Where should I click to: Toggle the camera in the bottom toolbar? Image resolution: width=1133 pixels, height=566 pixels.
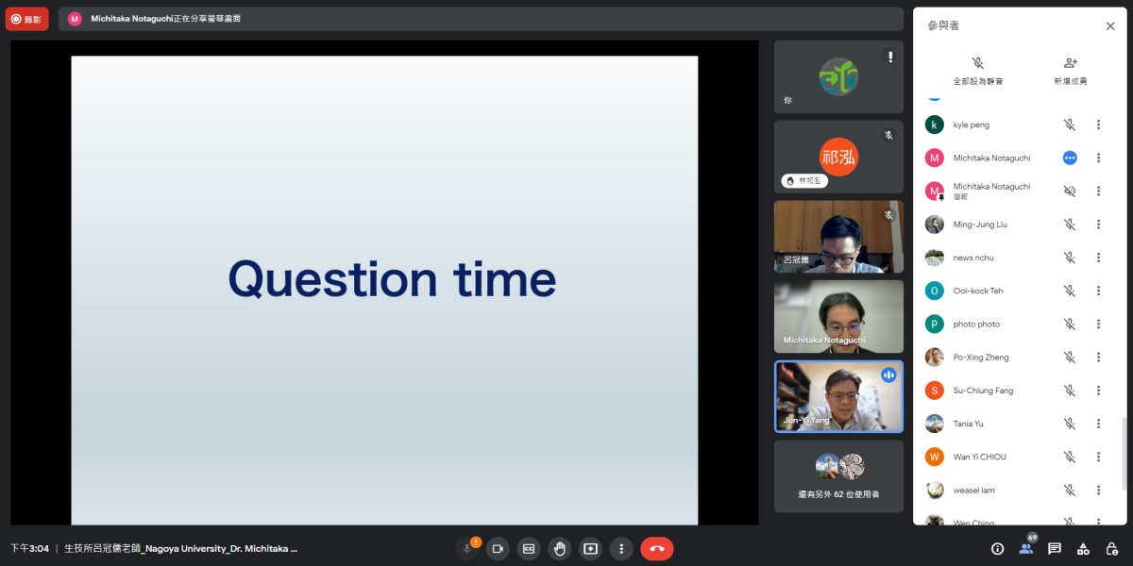[x=498, y=548]
